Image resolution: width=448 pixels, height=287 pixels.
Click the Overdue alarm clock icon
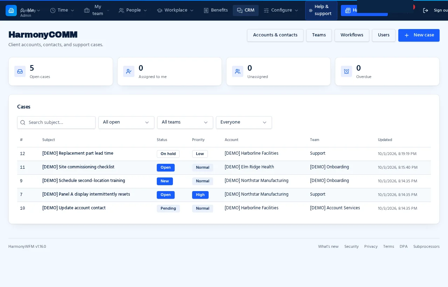(346, 71)
